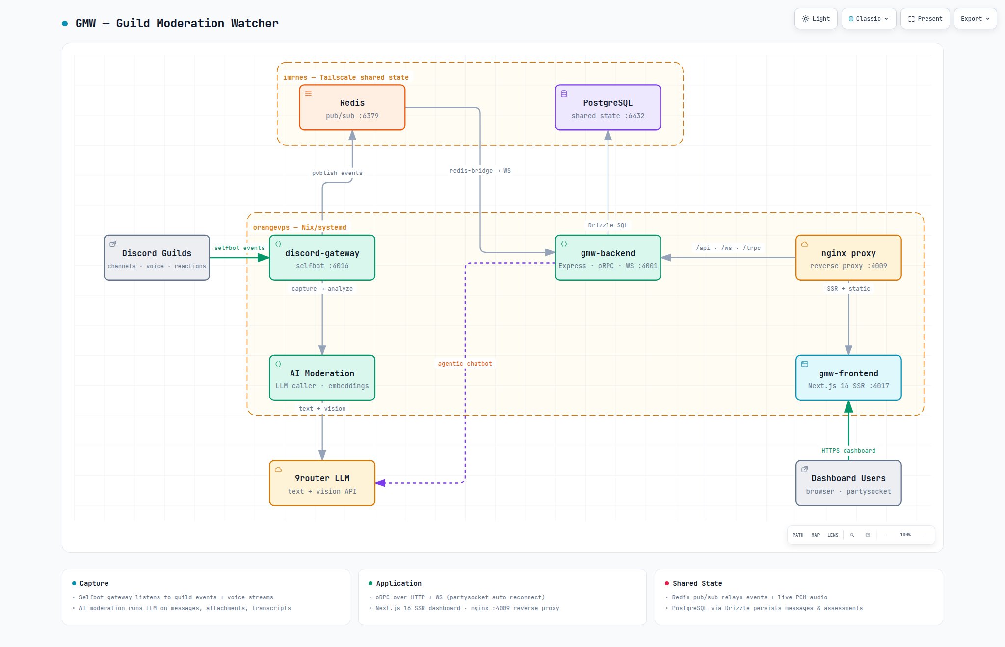The width and height of the screenshot is (1005, 647).
Task: Zoom out with the minus icon
Action: pyautogui.click(x=885, y=535)
